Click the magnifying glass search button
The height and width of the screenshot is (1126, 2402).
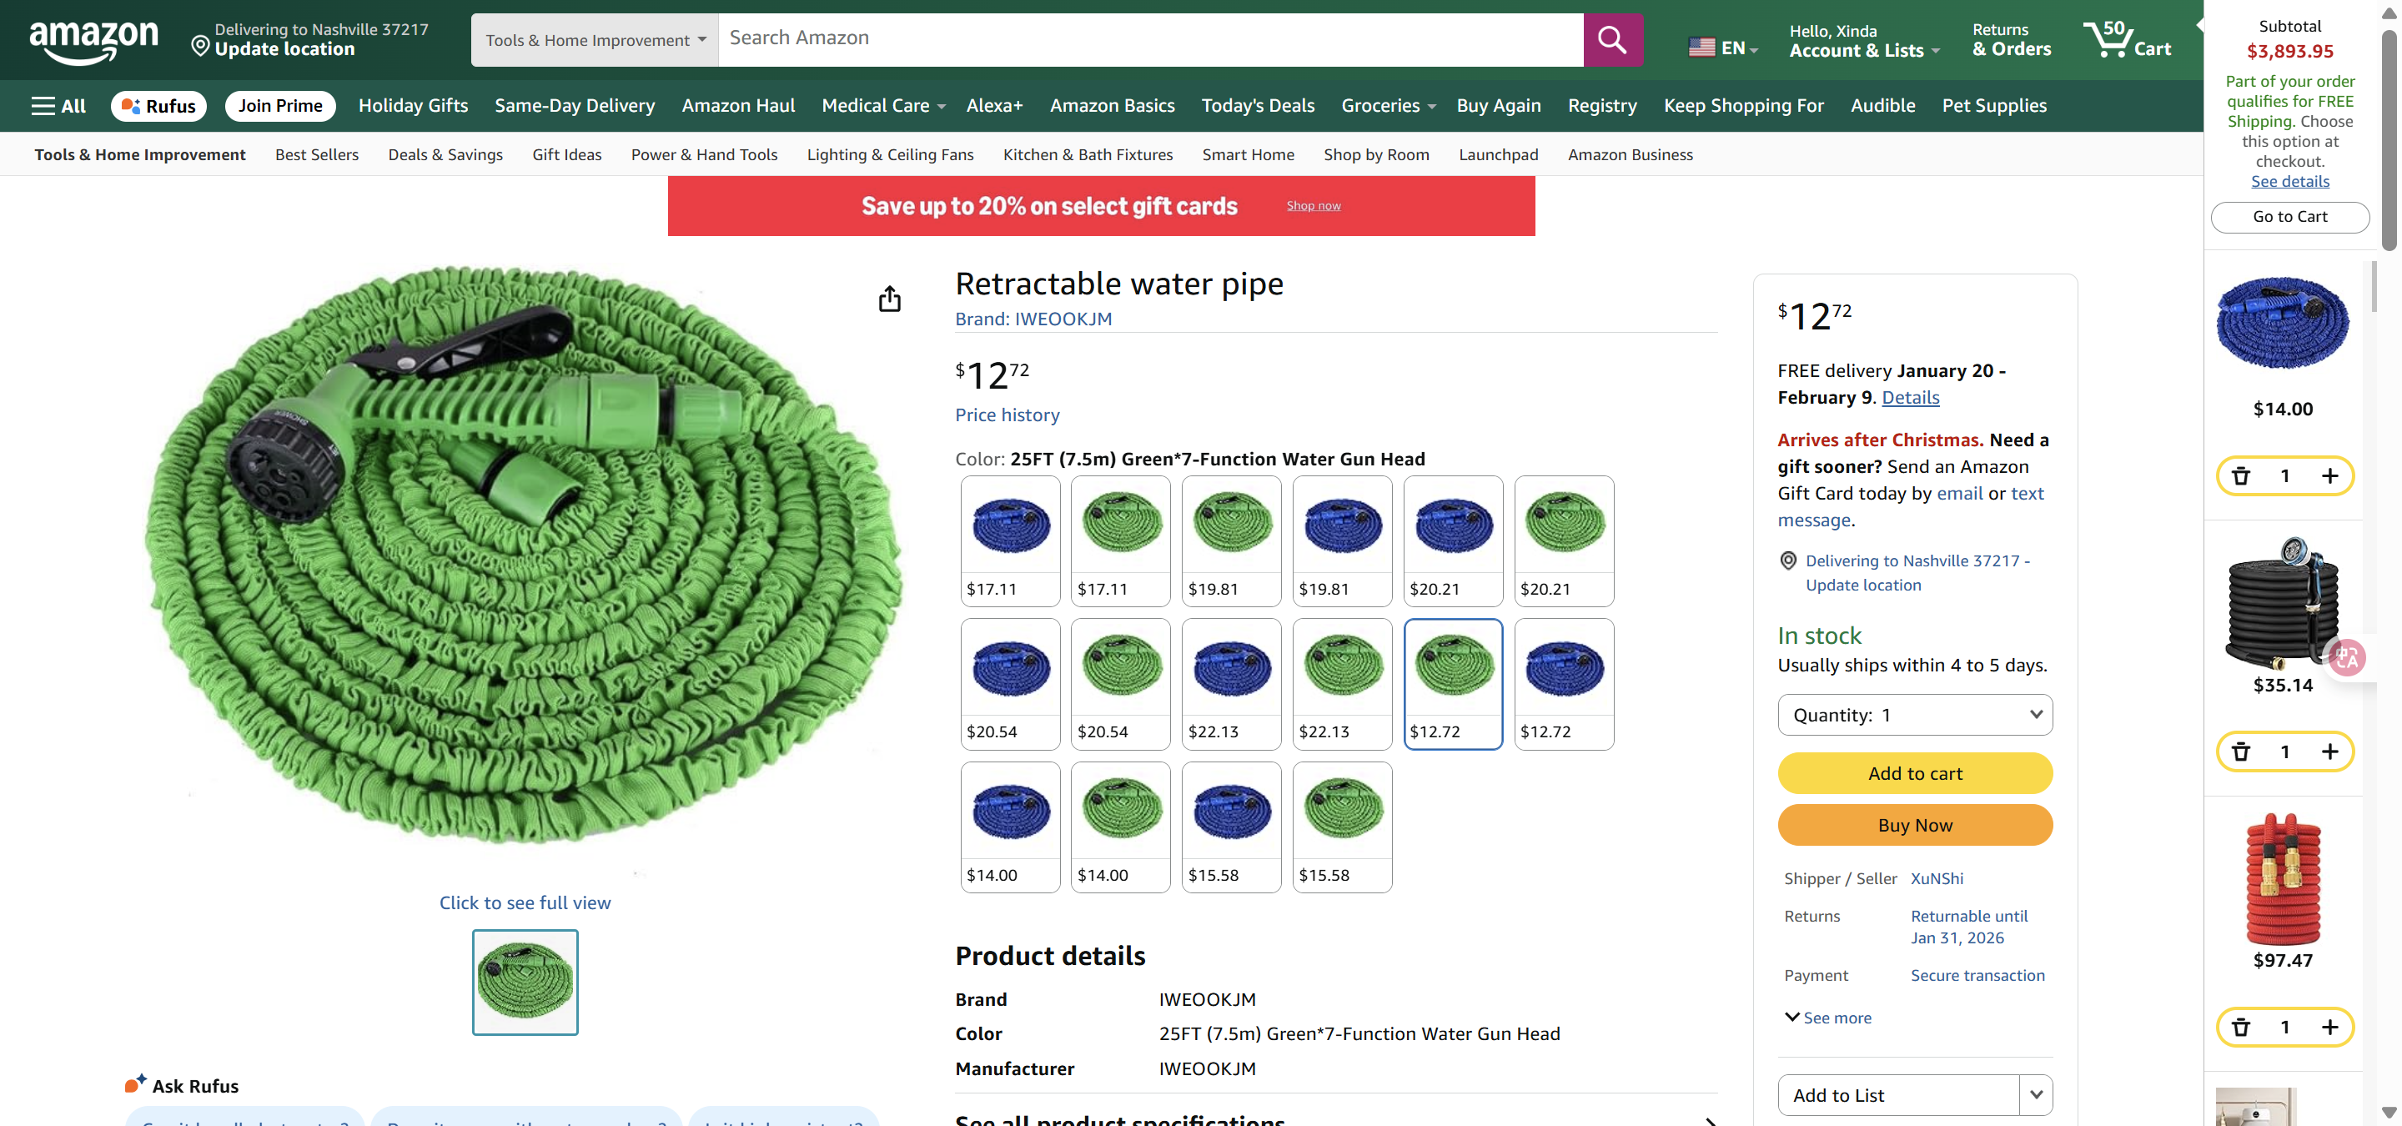pos(1612,40)
